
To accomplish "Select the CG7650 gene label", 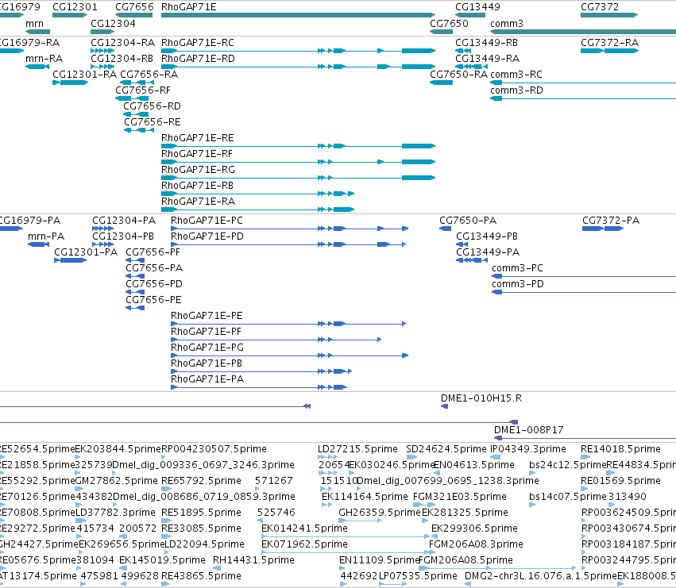I will click(449, 24).
